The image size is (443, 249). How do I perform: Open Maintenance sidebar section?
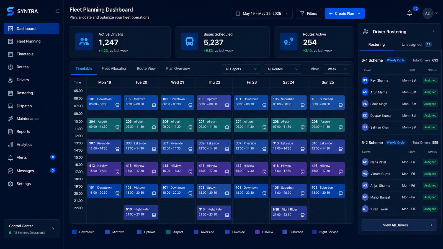click(x=32, y=119)
